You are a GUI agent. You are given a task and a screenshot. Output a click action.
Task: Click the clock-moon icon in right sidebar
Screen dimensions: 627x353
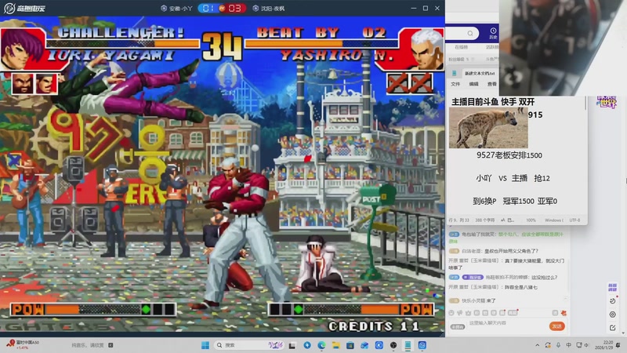[613, 300]
